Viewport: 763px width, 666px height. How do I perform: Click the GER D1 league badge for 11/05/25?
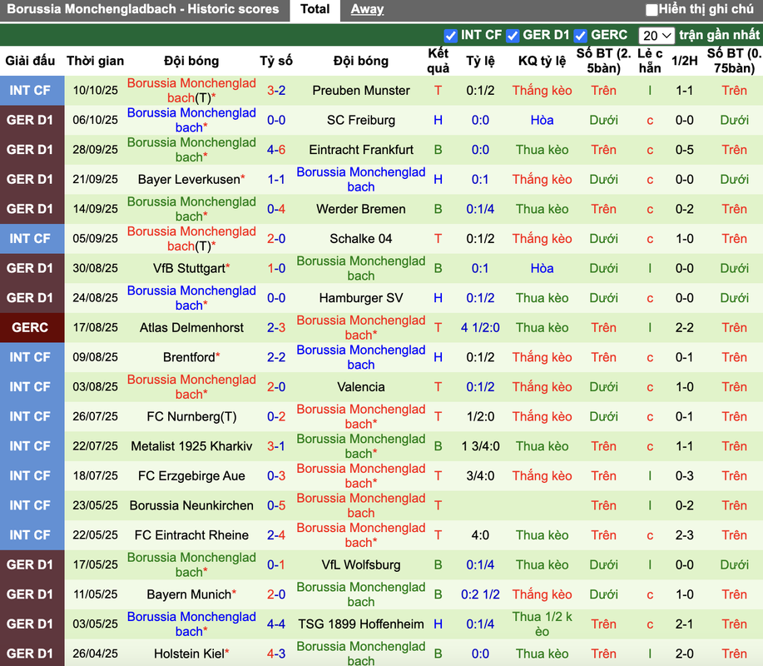pyautogui.click(x=32, y=595)
